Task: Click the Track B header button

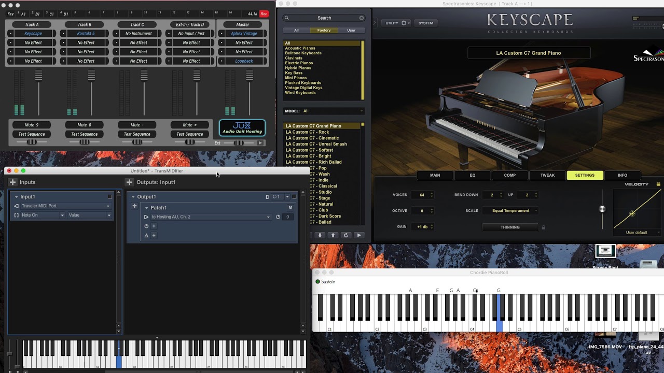Action: pyautogui.click(x=85, y=24)
